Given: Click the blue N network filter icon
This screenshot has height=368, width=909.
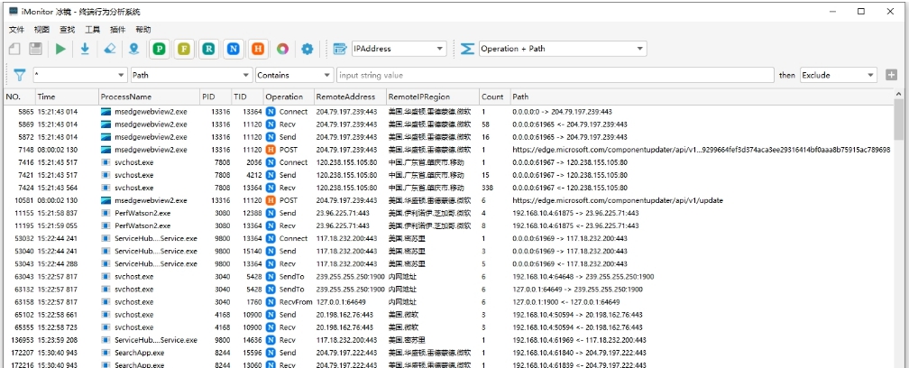Looking at the screenshot, I should [x=234, y=49].
